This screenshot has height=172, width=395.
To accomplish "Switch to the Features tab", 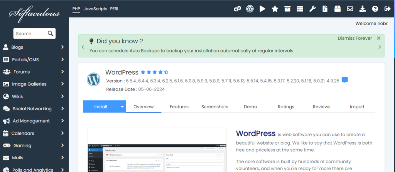I will (179, 106).
